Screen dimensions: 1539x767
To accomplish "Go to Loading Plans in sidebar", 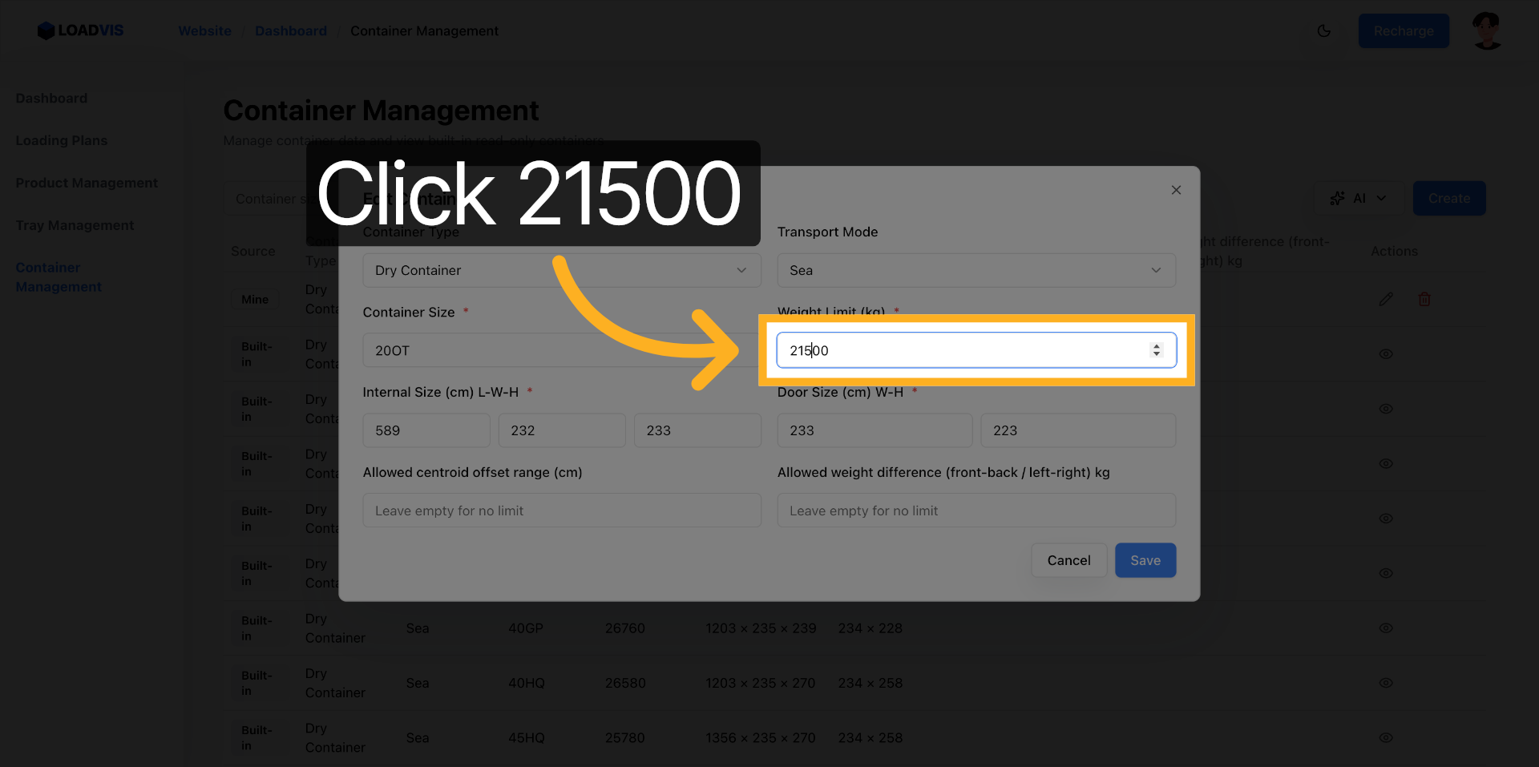I will 62,140.
